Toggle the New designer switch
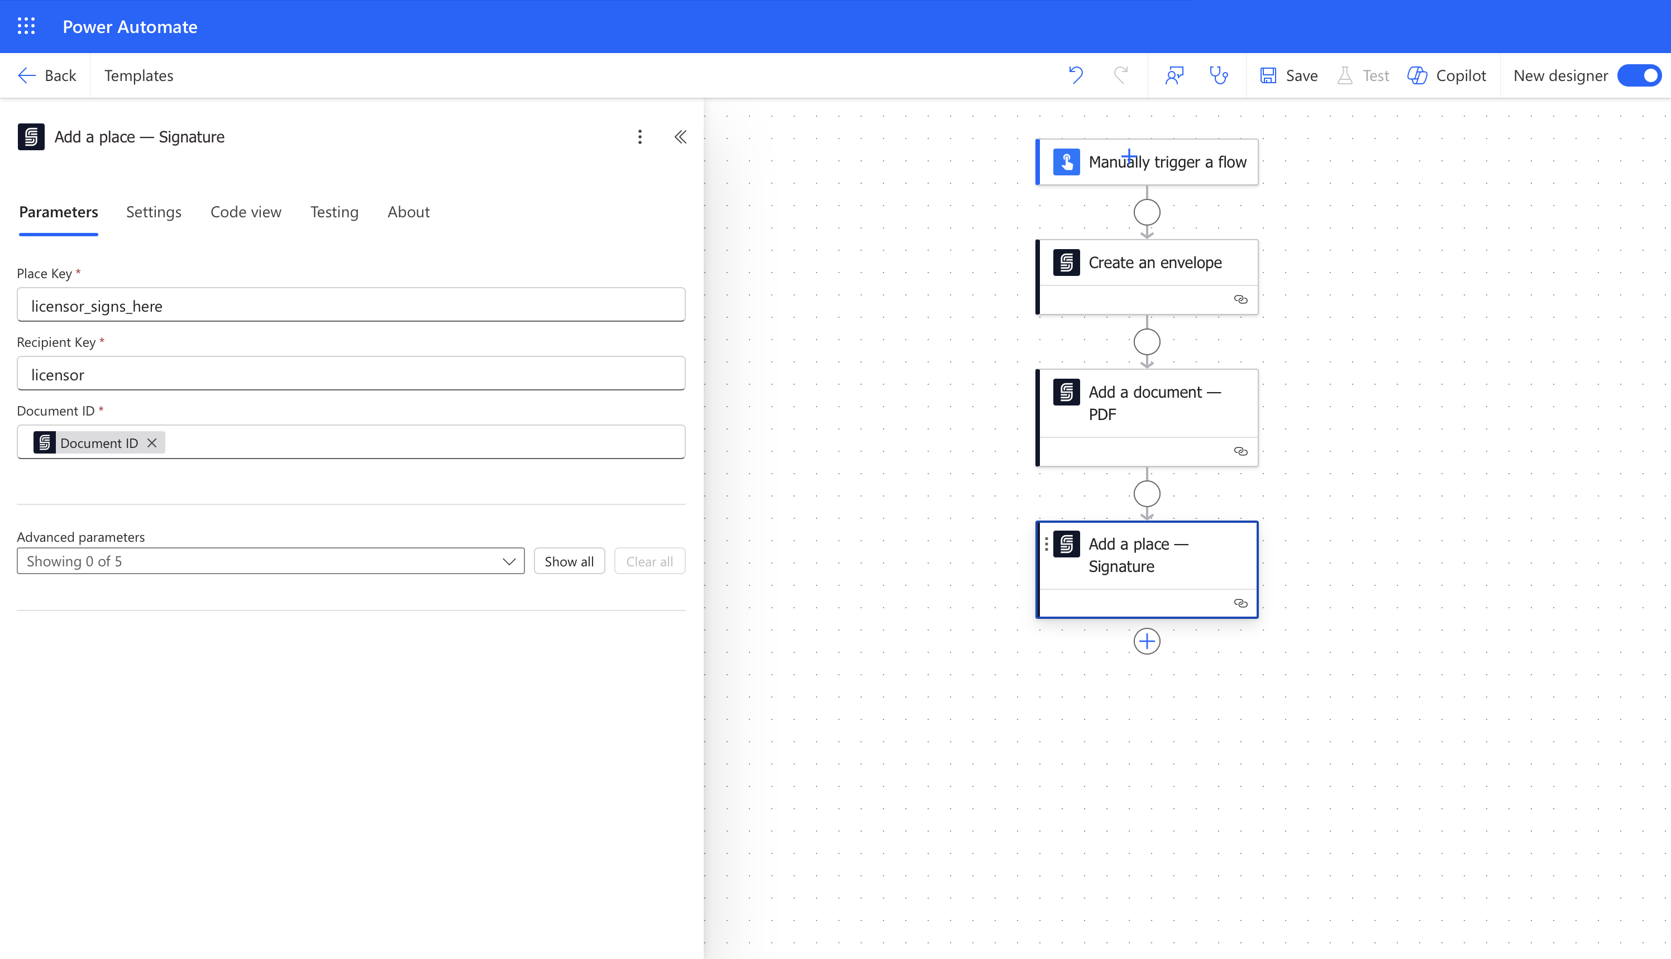The height and width of the screenshot is (959, 1671). [x=1639, y=76]
